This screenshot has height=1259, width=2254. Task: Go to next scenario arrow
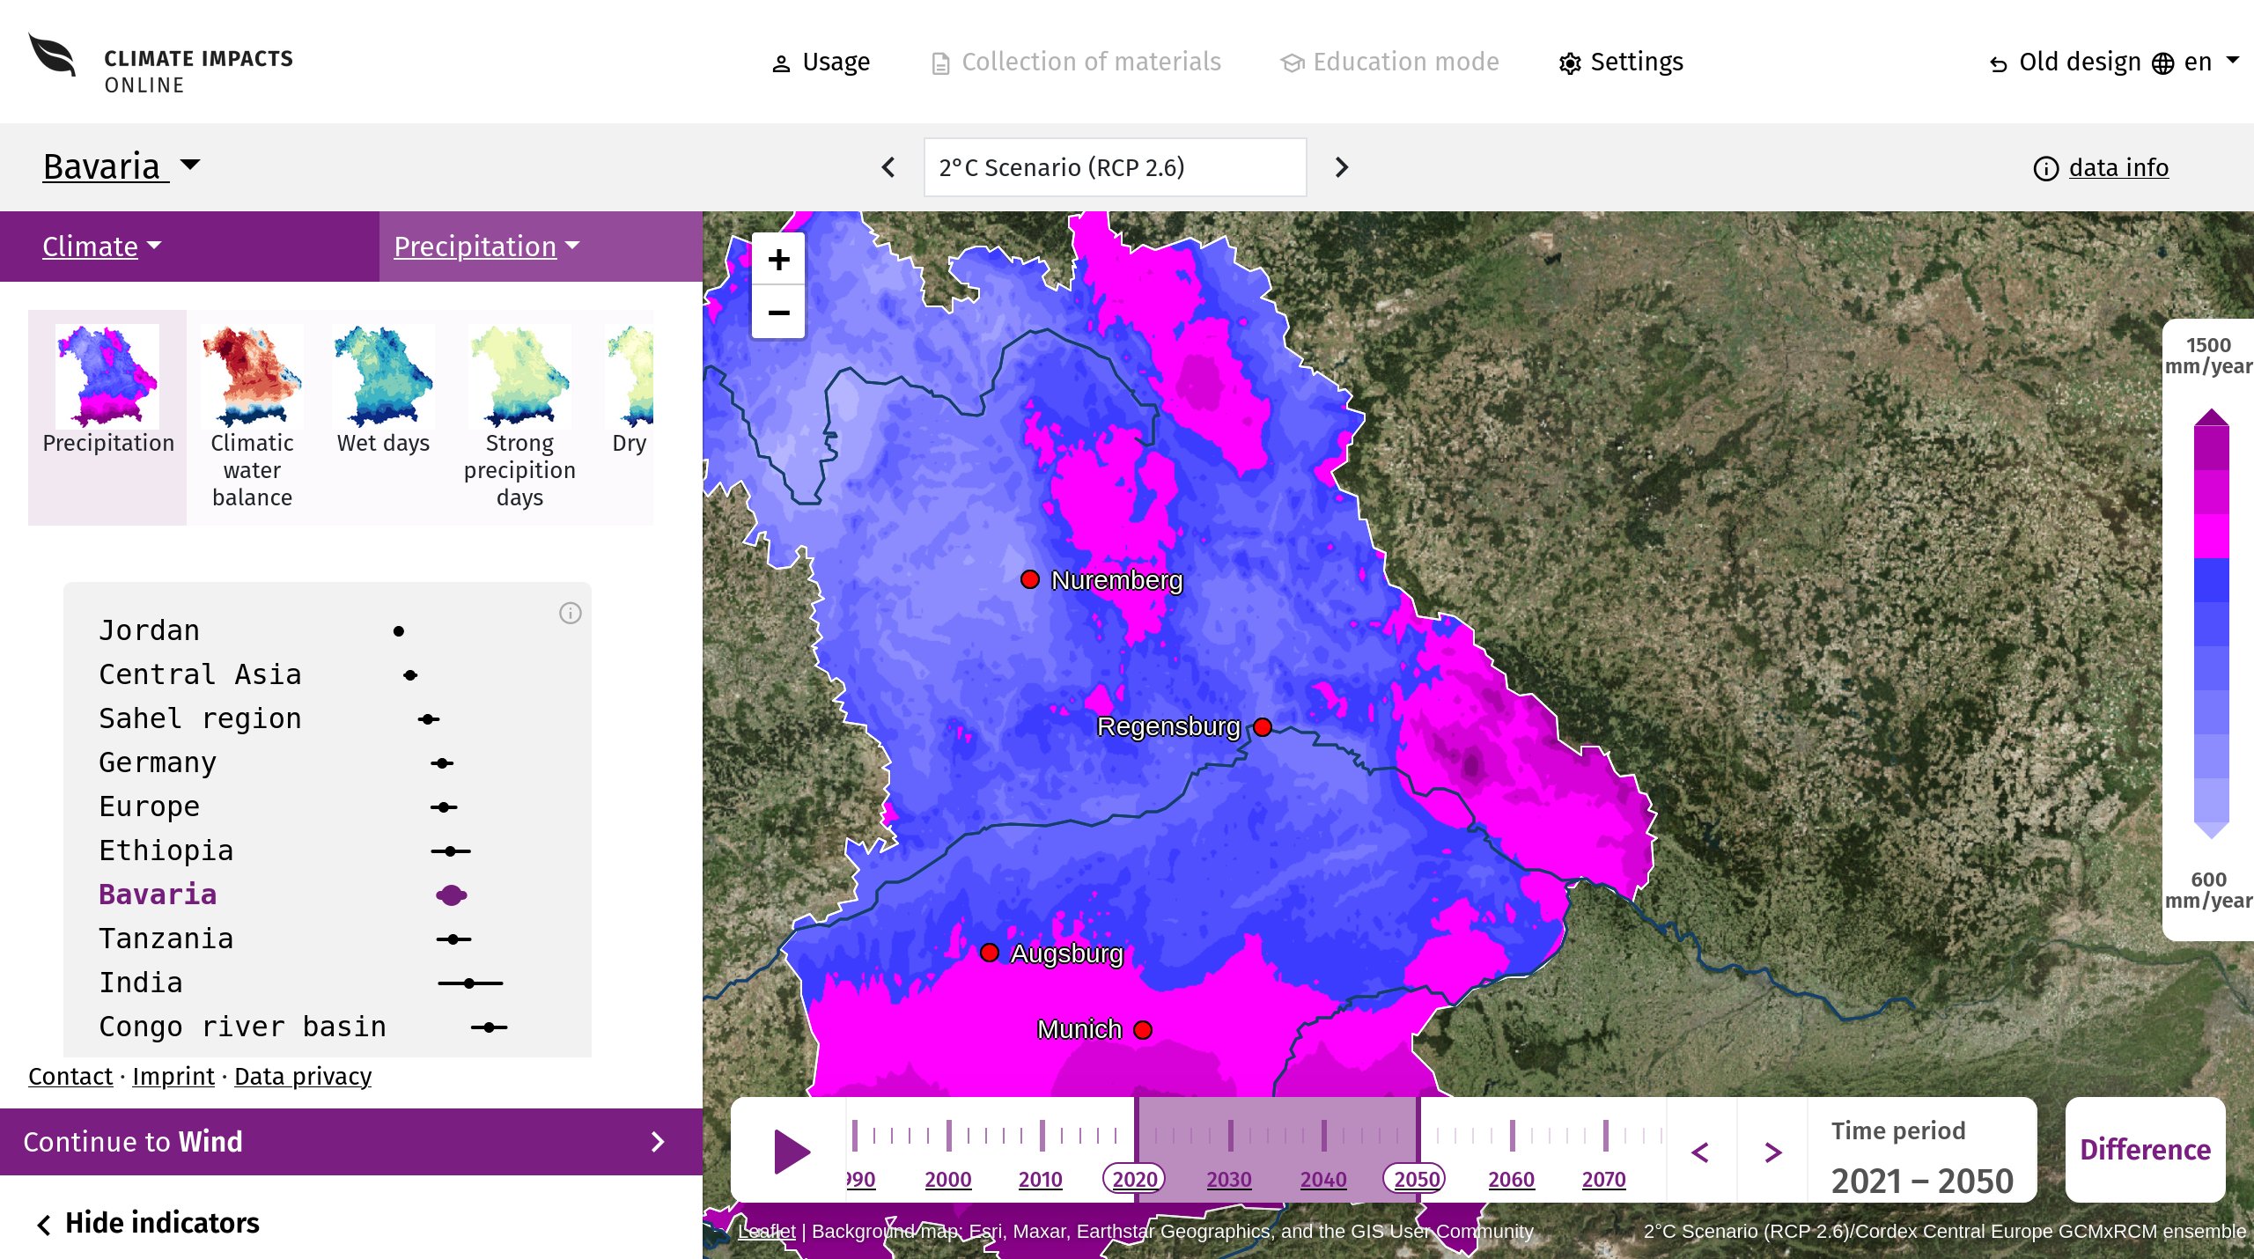(1341, 167)
